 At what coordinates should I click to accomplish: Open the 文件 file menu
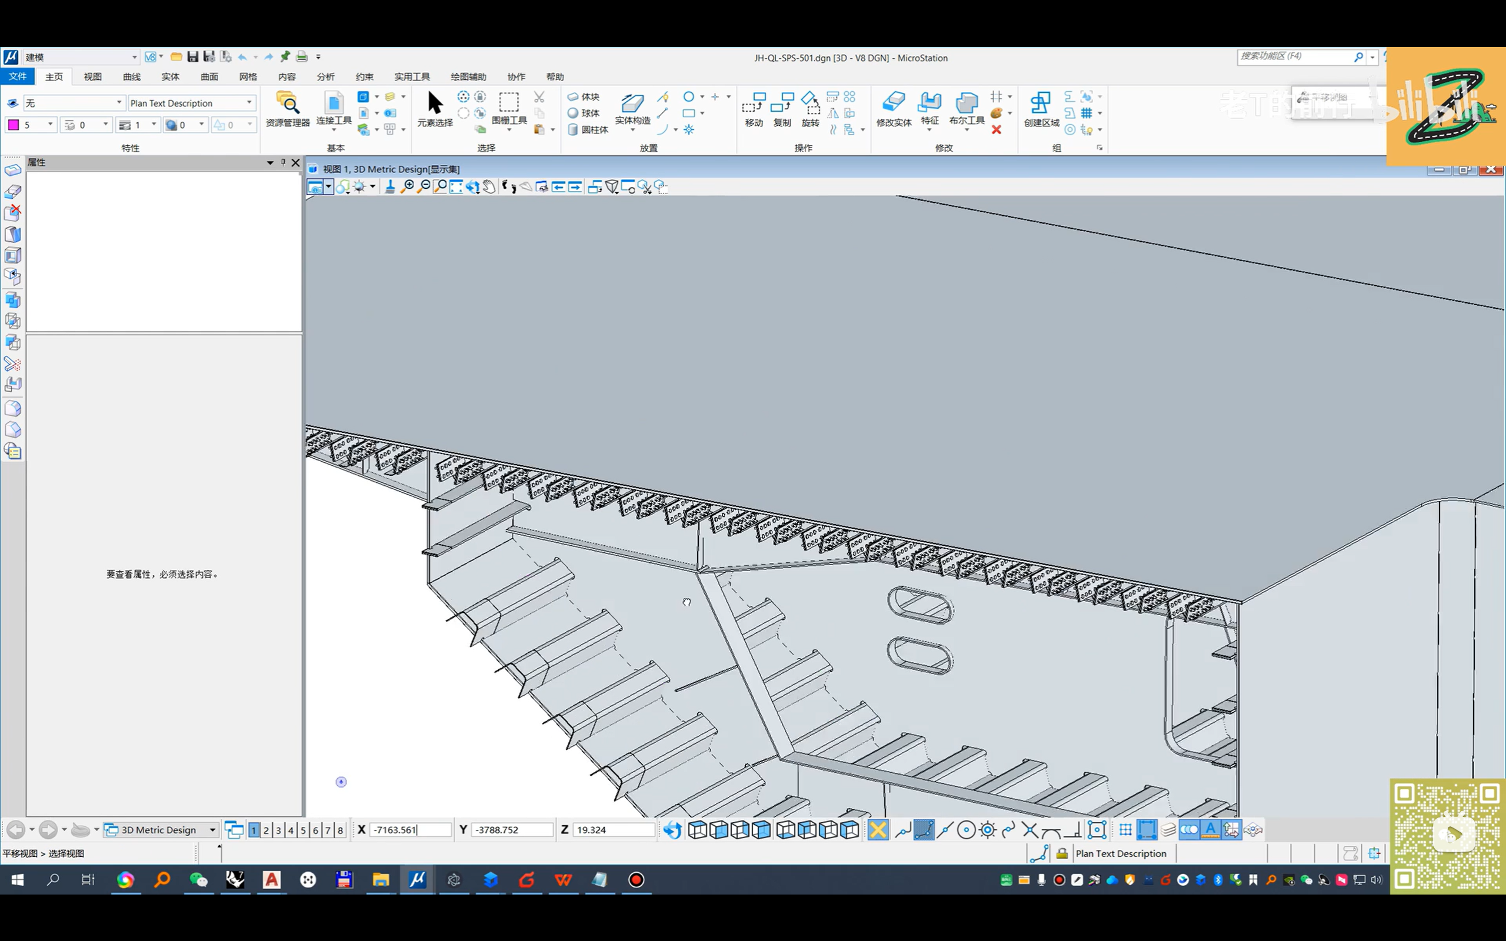pyautogui.click(x=18, y=76)
